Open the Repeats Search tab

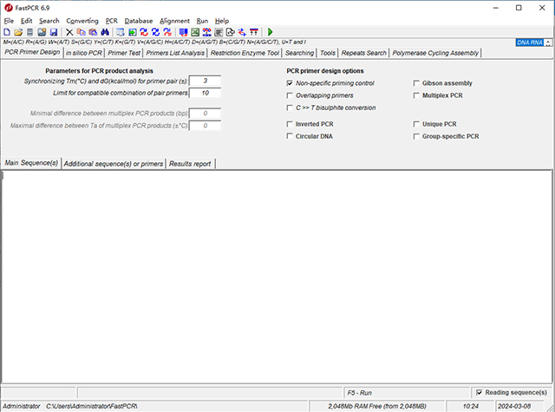click(x=364, y=53)
